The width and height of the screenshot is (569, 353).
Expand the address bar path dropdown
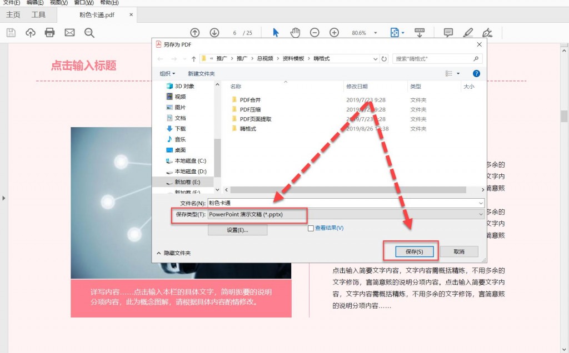[x=376, y=59]
